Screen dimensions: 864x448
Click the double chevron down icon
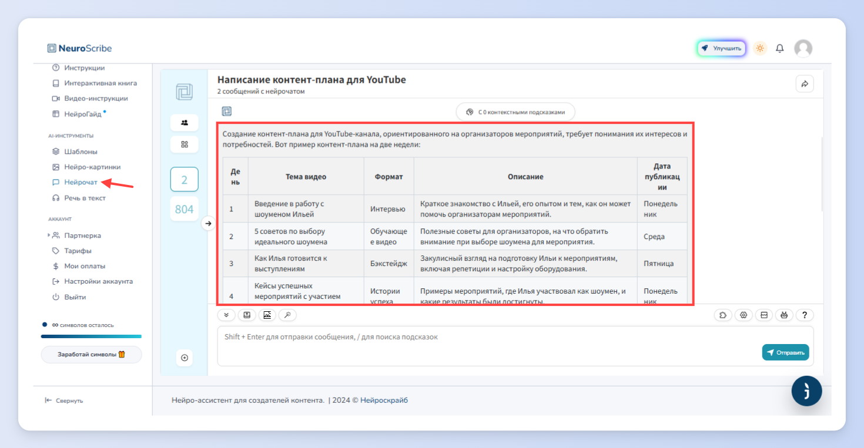(x=226, y=315)
